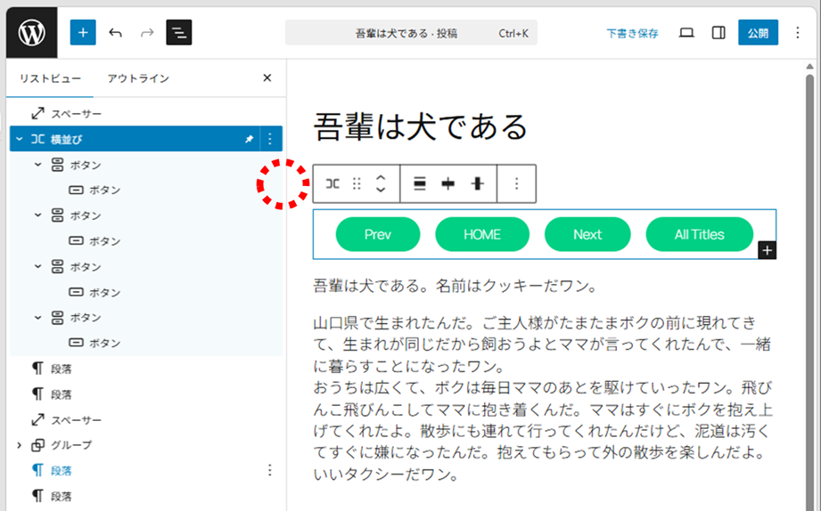The width and height of the screenshot is (821, 511).
Task: Click the row block type icon in block toolbar
Action: 333,183
